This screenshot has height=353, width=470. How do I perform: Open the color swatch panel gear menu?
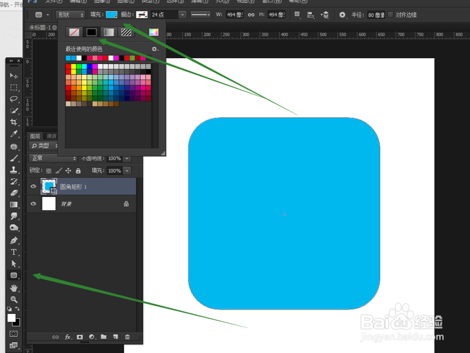click(x=155, y=49)
